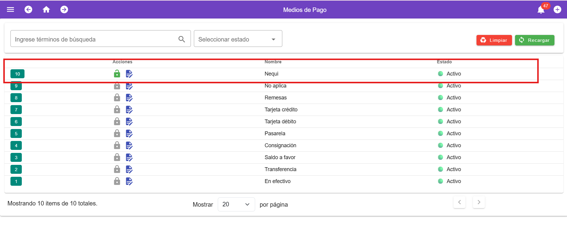Image resolution: width=567 pixels, height=238 pixels.
Task: Toggle the green lock for Nequi
Action: [x=117, y=74]
